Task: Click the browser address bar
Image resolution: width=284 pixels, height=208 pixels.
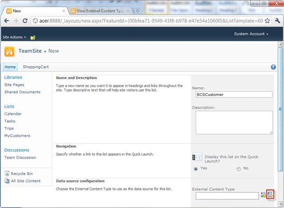Action: click(x=151, y=21)
